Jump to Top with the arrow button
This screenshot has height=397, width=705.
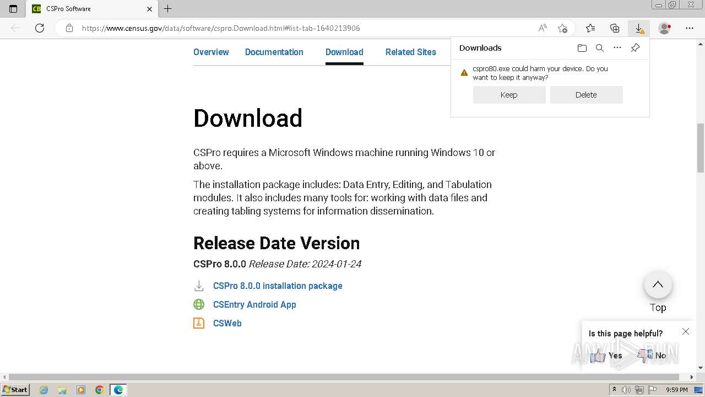click(x=658, y=285)
